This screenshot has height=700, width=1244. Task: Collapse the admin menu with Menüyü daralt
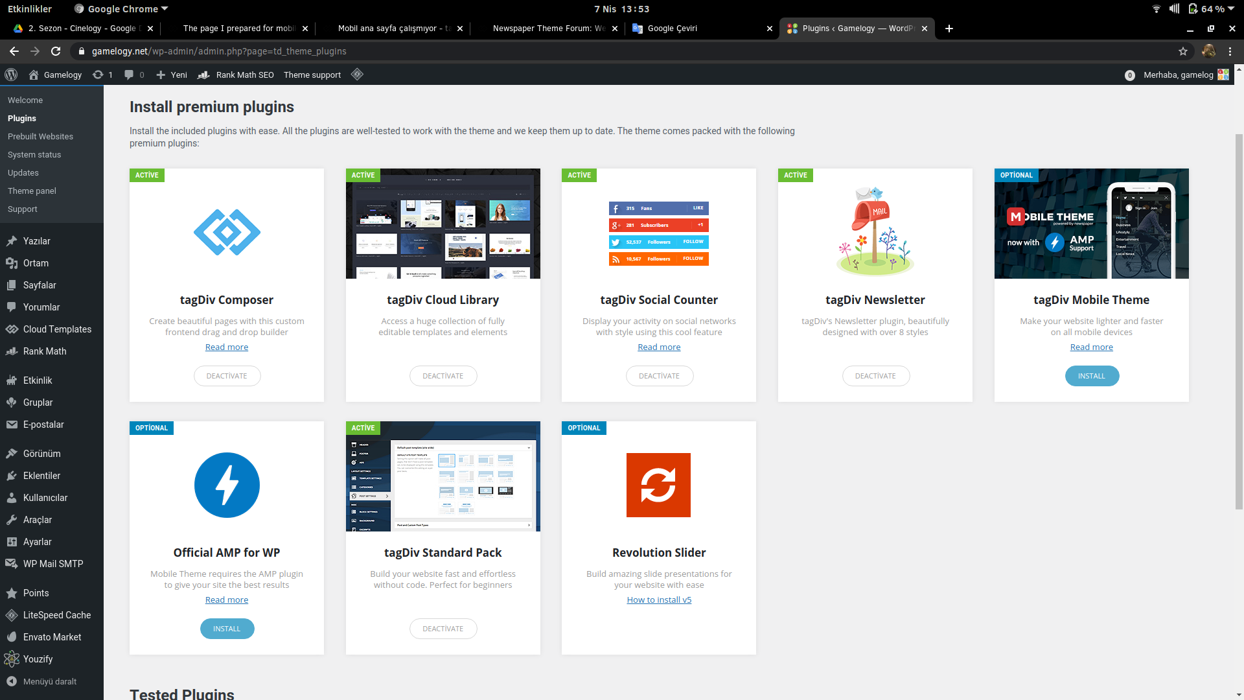pos(41,681)
